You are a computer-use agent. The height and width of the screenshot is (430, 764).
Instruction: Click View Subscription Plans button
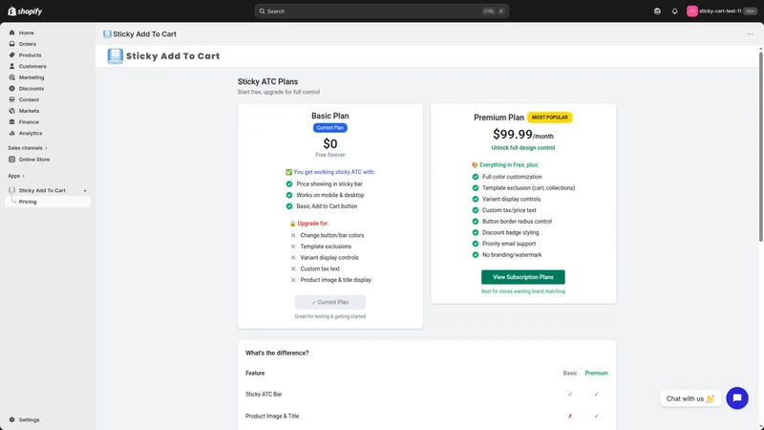[522, 277]
